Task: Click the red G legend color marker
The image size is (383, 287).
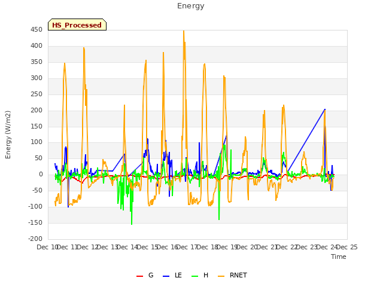Action: click(x=139, y=276)
